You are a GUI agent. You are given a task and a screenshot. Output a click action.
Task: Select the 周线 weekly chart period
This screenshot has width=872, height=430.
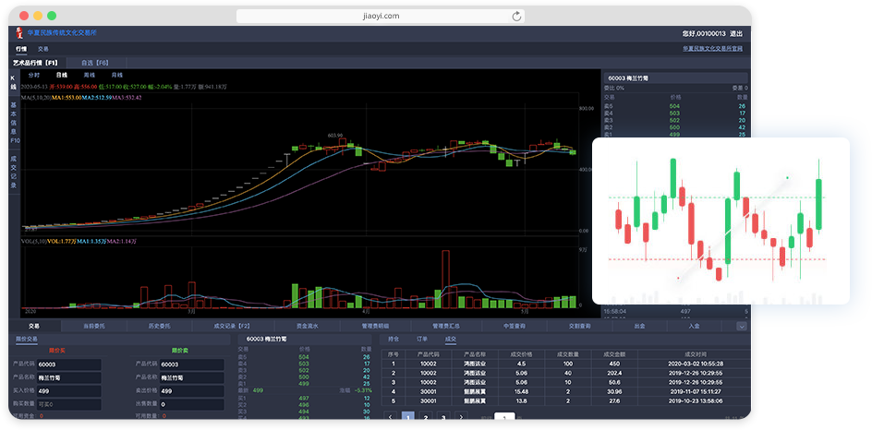90,74
